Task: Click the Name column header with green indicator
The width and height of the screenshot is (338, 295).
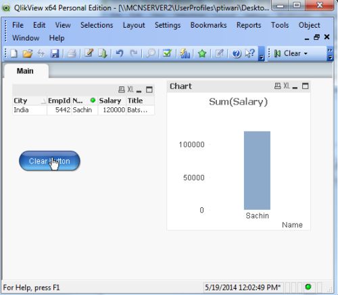Action: click(84, 101)
